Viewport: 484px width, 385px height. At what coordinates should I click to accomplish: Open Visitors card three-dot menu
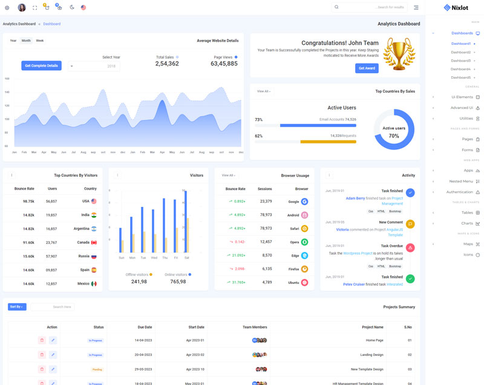click(117, 176)
